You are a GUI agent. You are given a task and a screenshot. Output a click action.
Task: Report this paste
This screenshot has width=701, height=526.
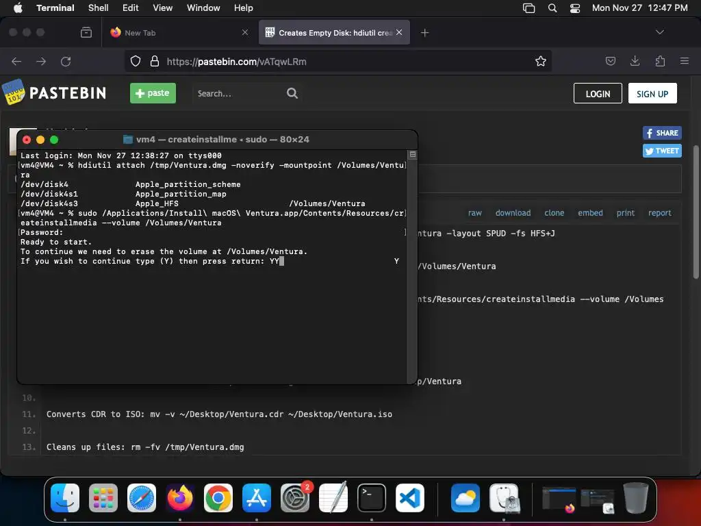pyautogui.click(x=659, y=213)
